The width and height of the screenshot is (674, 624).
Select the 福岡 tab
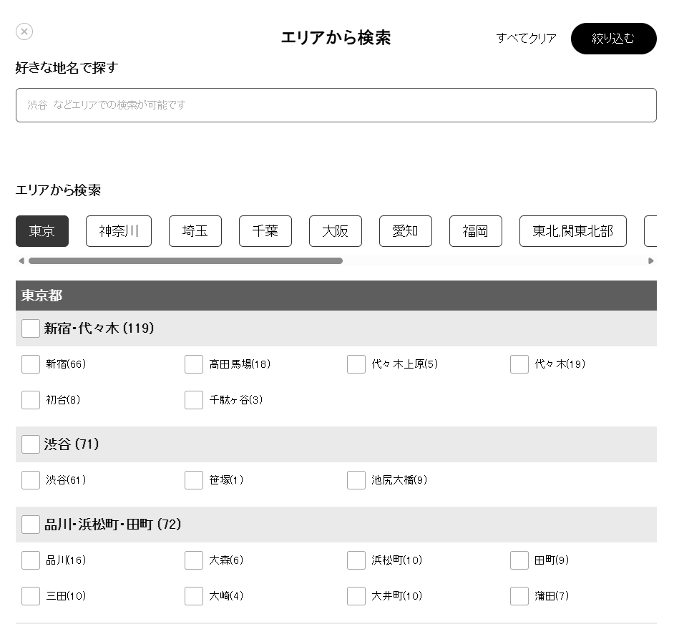[475, 231]
